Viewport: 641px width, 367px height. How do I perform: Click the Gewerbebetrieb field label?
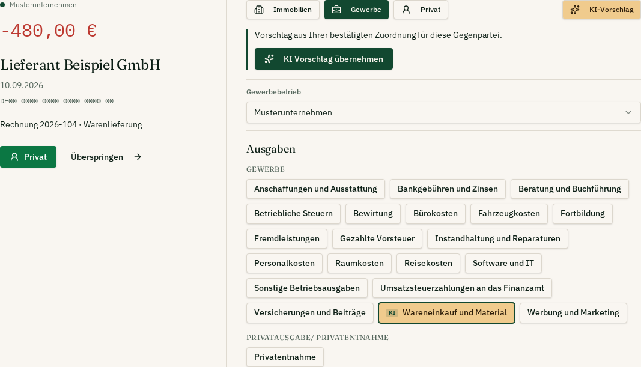pos(273,92)
